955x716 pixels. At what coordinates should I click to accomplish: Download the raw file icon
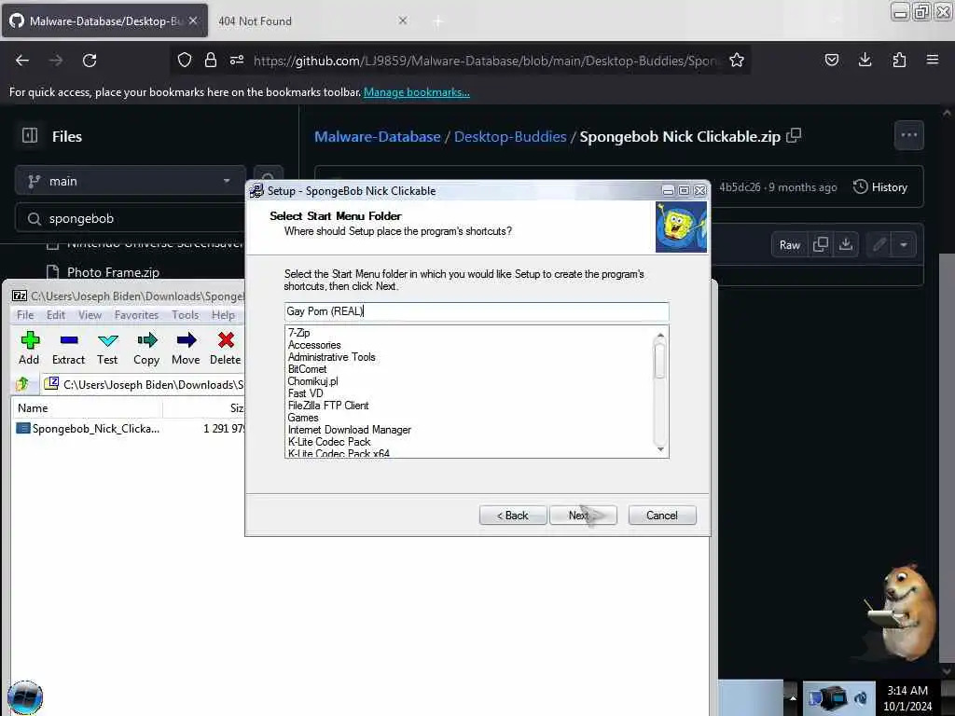[845, 245]
